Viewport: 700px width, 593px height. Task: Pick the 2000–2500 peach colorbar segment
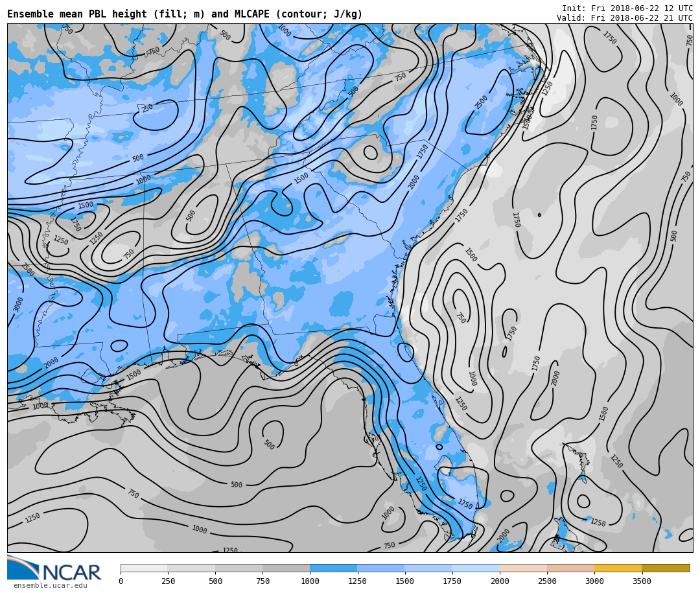click(523, 568)
